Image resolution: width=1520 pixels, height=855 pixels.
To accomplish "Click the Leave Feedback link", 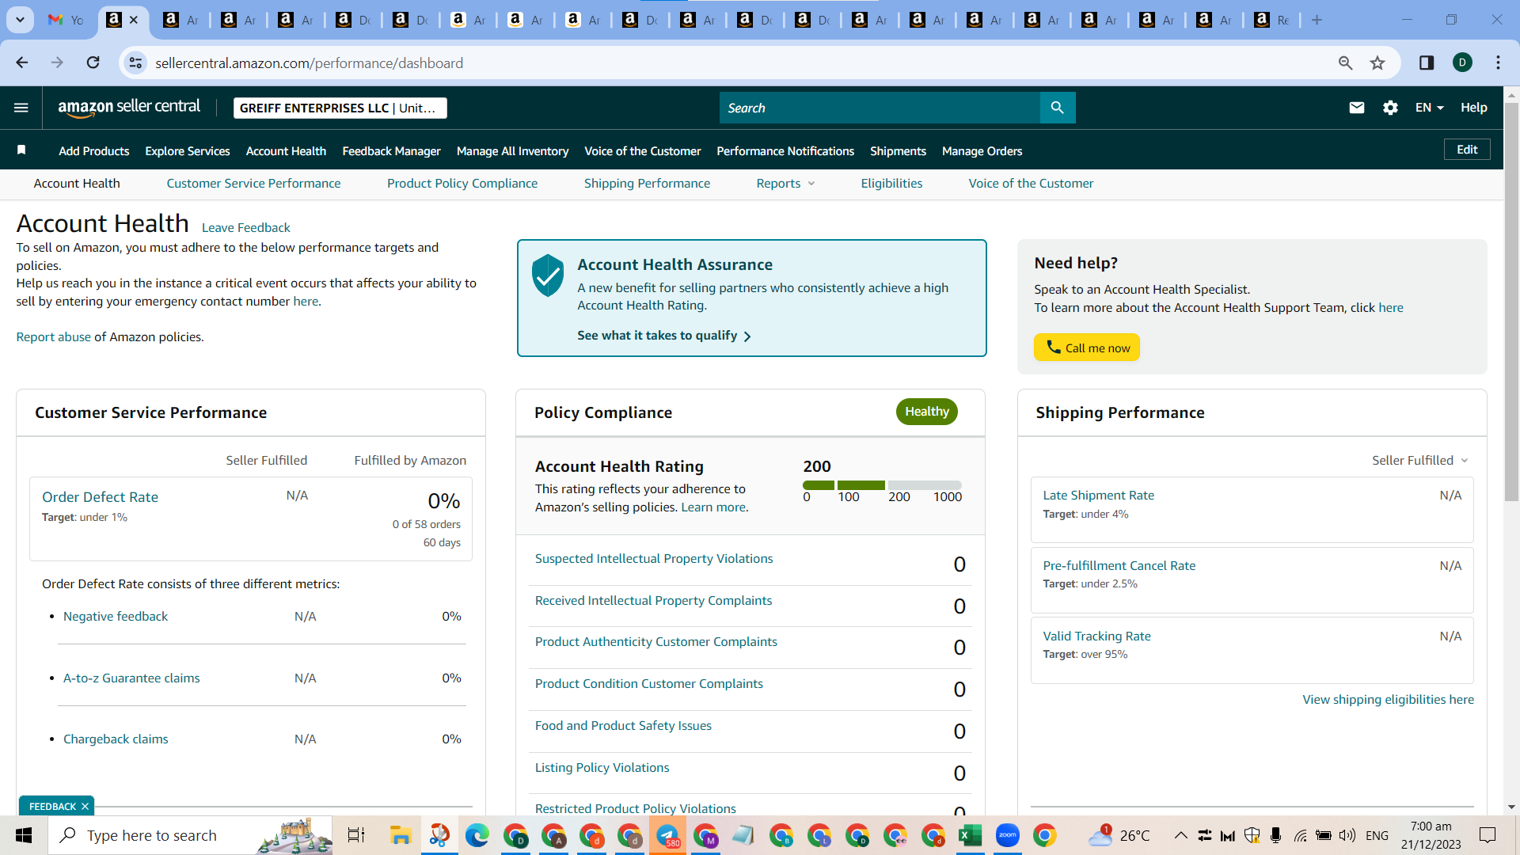I will 246,228.
